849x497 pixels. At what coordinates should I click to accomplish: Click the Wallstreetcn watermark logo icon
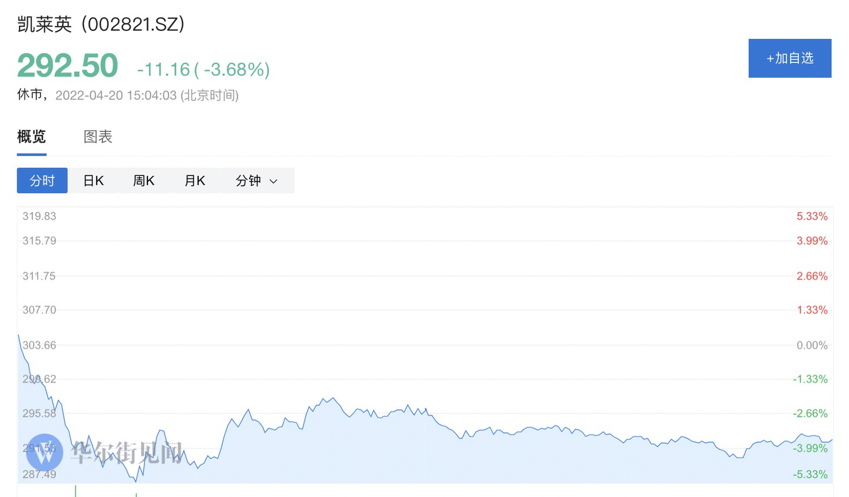click(45, 452)
